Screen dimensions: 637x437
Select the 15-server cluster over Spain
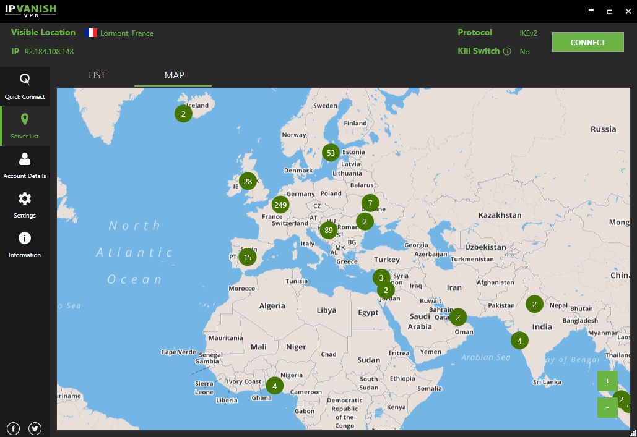click(x=248, y=257)
